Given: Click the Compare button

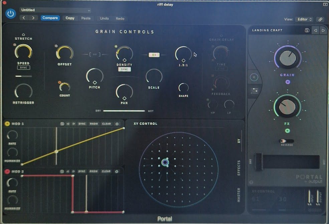Looking at the screenshot, I should (50, 18).
